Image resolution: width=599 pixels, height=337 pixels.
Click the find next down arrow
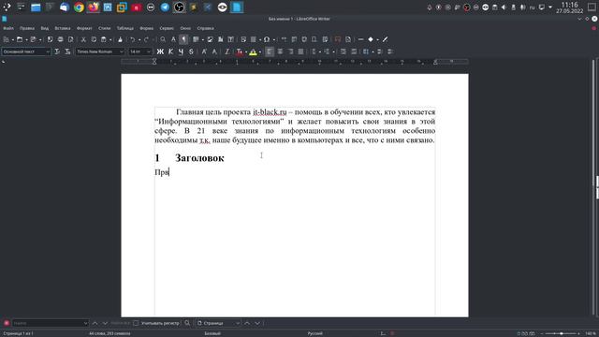pos(105,323)
